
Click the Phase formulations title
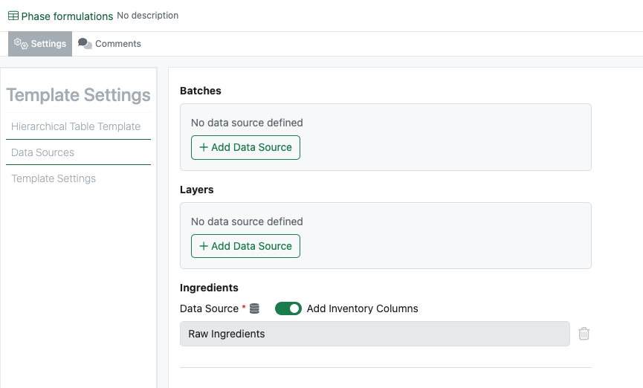[x=67, y=16]
